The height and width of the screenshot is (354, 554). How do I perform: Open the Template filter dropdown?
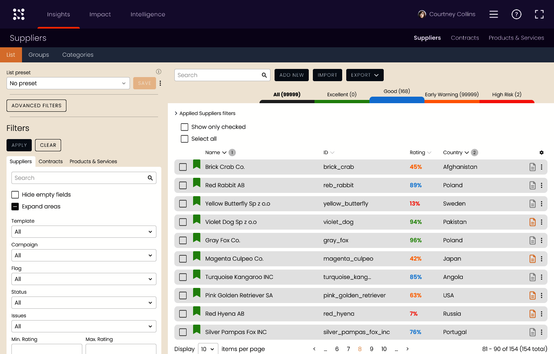click(x=84, y=232)
